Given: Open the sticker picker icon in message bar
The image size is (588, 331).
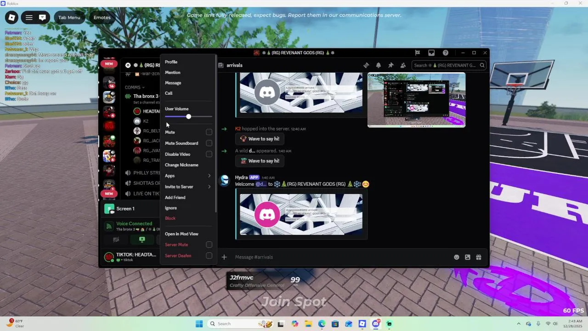Looking at the screenshot, I should click(468, 257).
